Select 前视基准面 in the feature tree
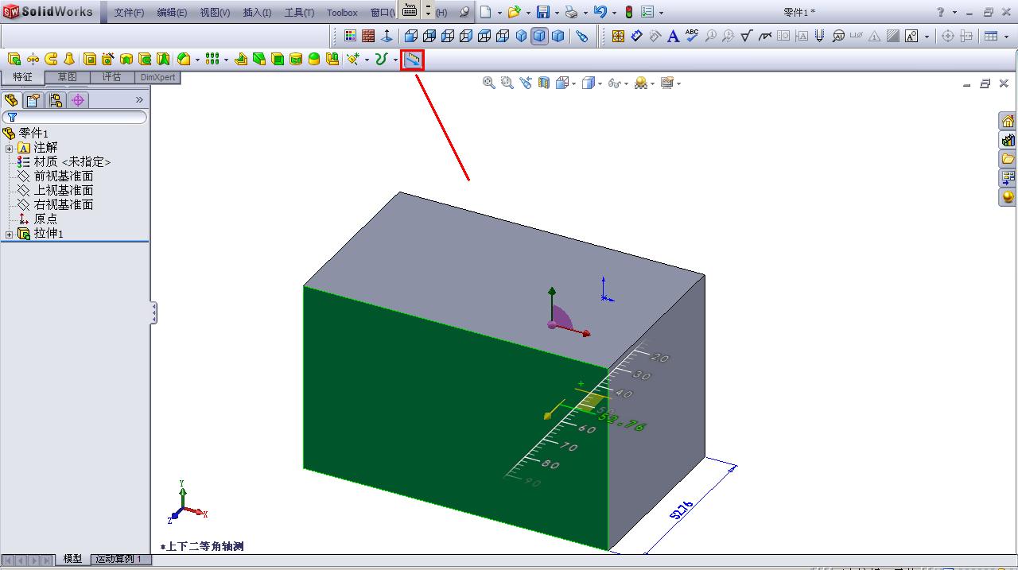1018x570 pixels. pos(64,176)
